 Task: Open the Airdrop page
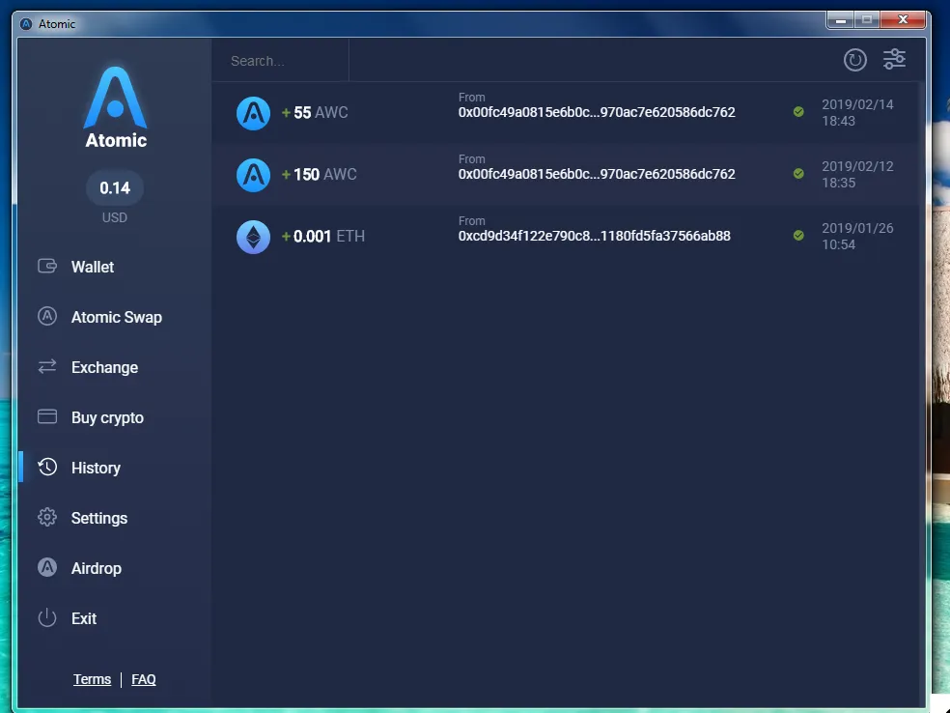[x=97, y=569]
